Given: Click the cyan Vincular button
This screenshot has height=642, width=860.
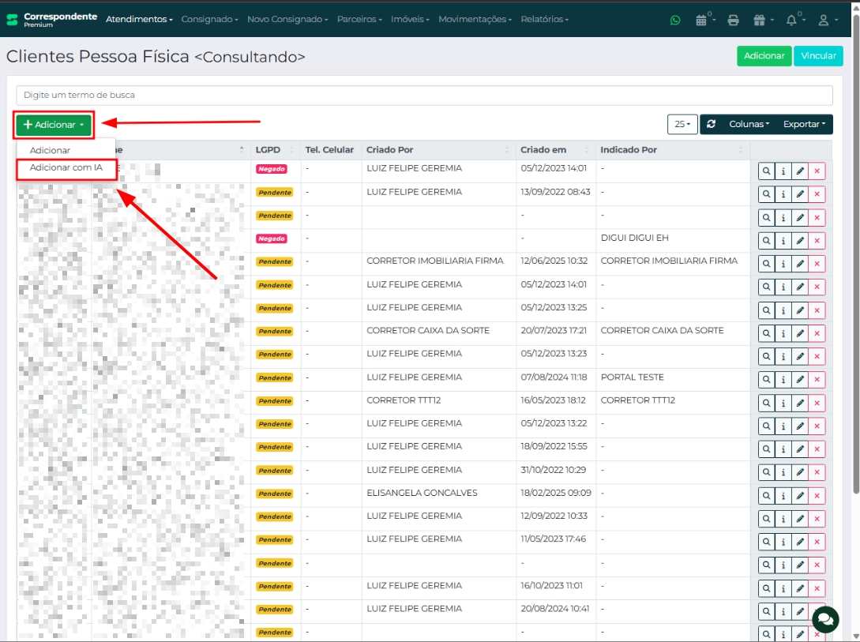Looking at the screenshot, I should (818, 56).
